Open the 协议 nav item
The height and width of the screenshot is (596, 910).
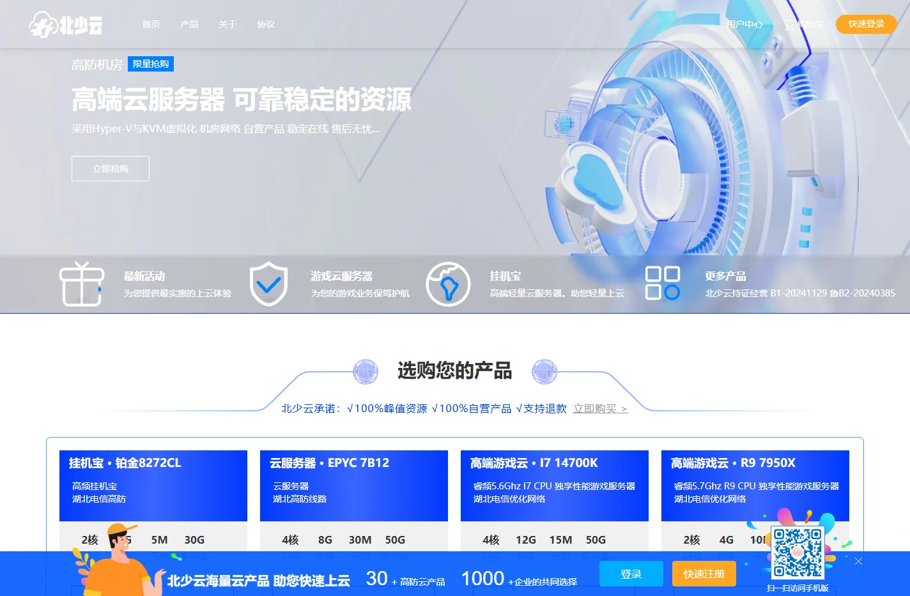[266, 24]
